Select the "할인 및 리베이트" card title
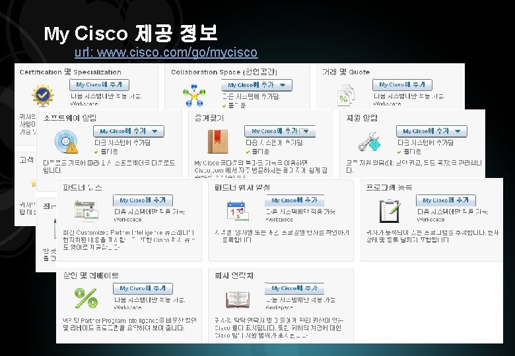Image resolution: width=515 pixels, height=356 pixels. 91,276
